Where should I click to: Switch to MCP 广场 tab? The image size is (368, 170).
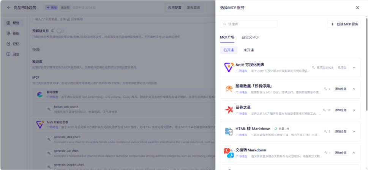[227, 37]
